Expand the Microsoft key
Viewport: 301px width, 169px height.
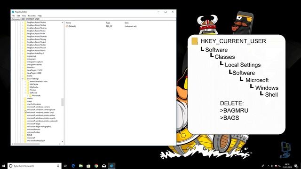pos(28,96)
